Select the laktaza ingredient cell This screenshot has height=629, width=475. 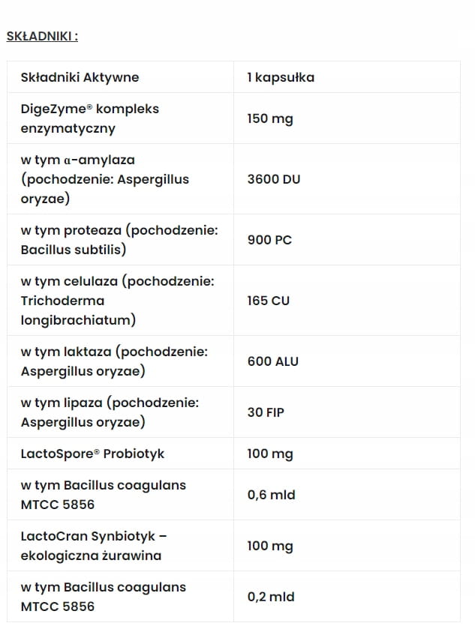click(120, 361)
